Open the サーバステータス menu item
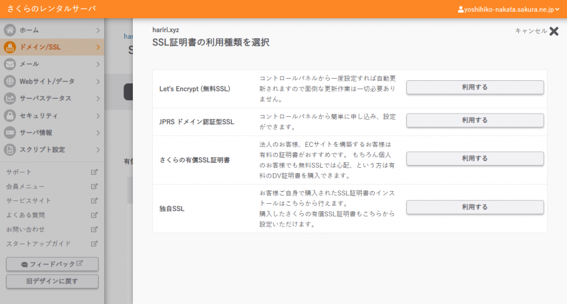Screen dimensions: 567x304 [52, 99]
